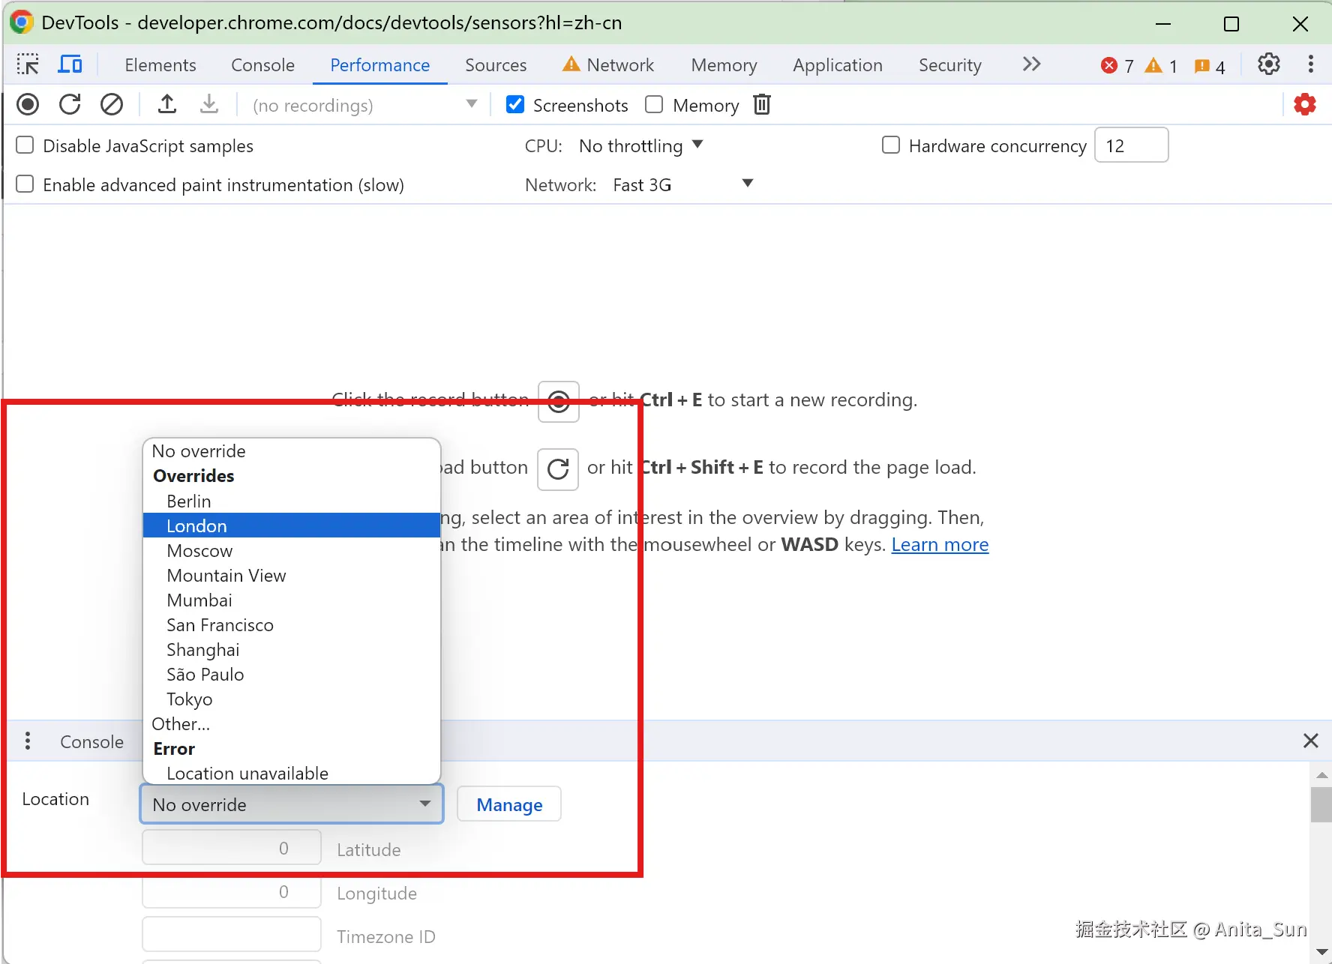Toggle the device toolbar icon
This screenshot has width=1332, height=964.
70,64
